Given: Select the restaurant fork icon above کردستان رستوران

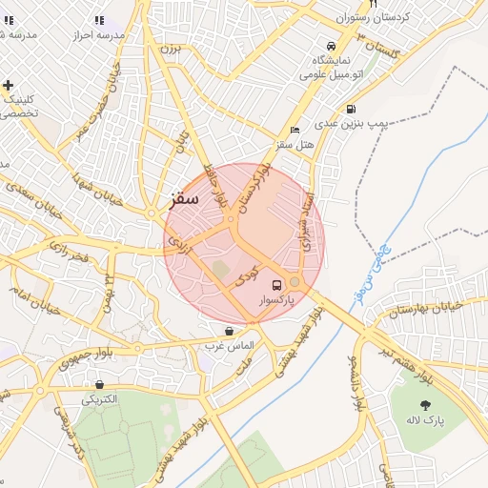Looking at the screenshot, I should [373, 4].
